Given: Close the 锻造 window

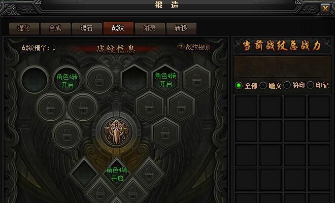Looking at the screenshot, I should 325,8.
